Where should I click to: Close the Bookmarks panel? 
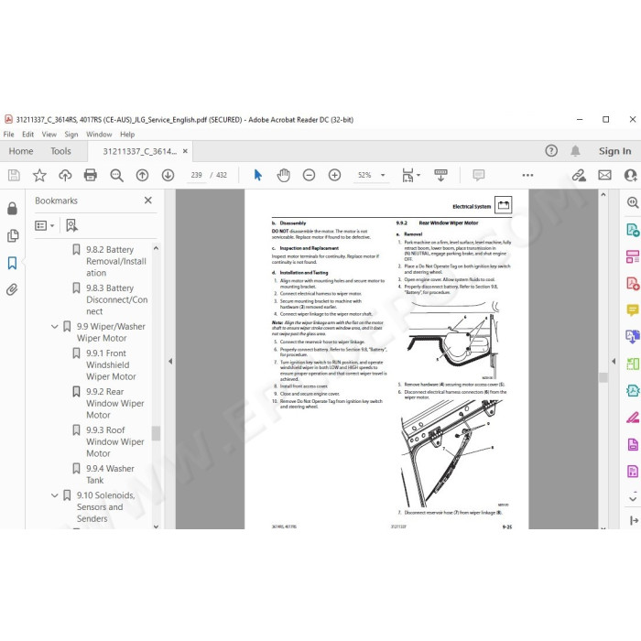tap(148, 201)
